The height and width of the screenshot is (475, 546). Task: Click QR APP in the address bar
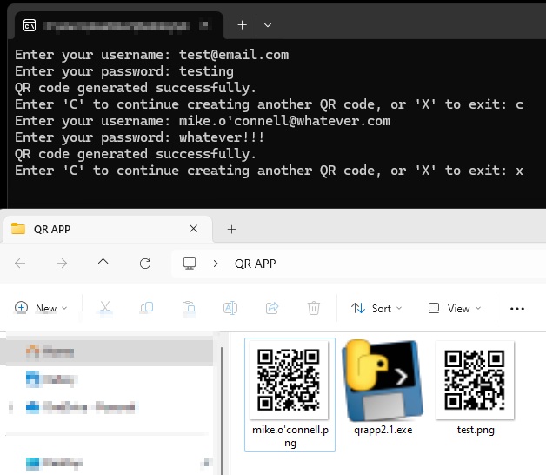256,264
